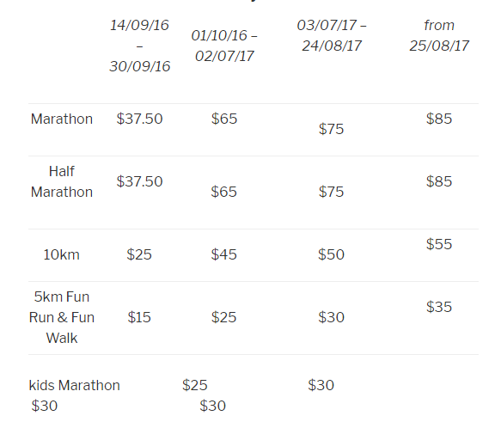Click the 10km $50 price cell
The height and width of the screenshot is (428, 495).
(331, 254)
